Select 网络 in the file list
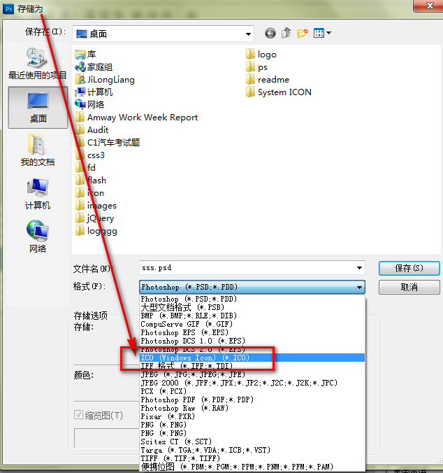 coord(89,105)
